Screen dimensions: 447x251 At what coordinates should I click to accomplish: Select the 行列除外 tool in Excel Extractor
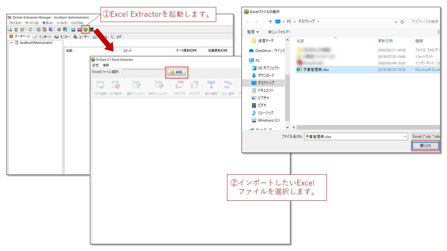[x=116, y=87]
